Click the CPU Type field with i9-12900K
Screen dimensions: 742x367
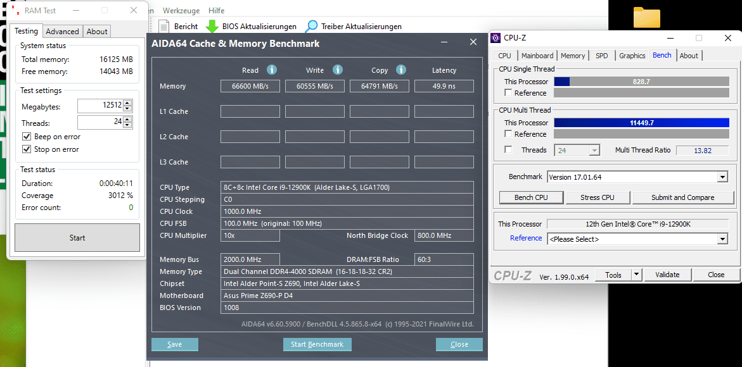347,187
